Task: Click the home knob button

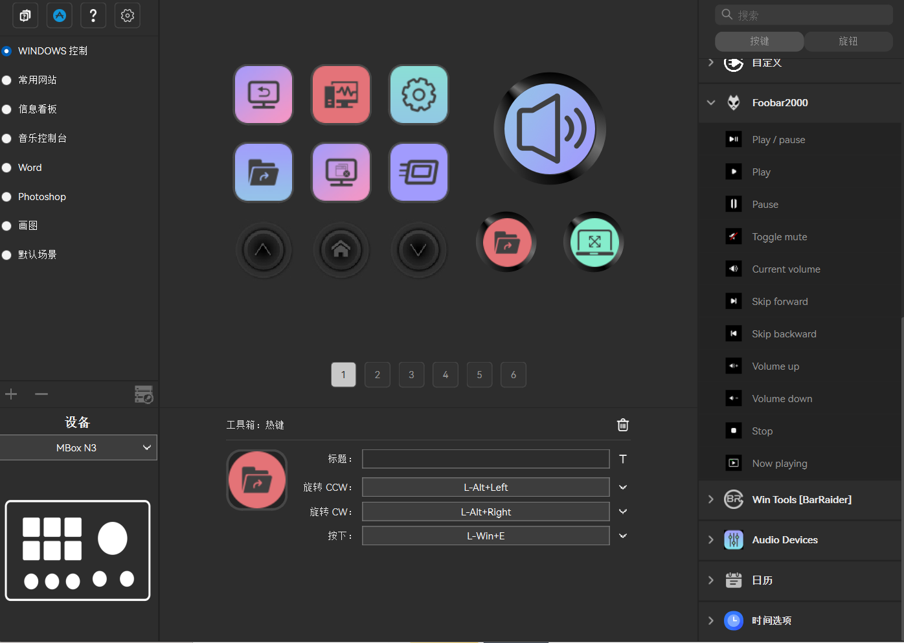Action: coord(341,250)
